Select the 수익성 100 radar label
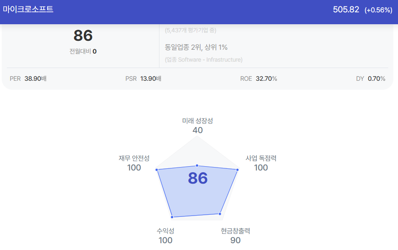 point(165,236)
